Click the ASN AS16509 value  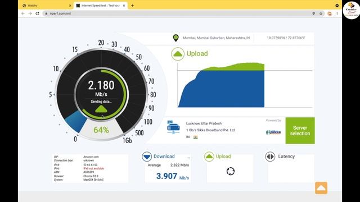point(89,172)
